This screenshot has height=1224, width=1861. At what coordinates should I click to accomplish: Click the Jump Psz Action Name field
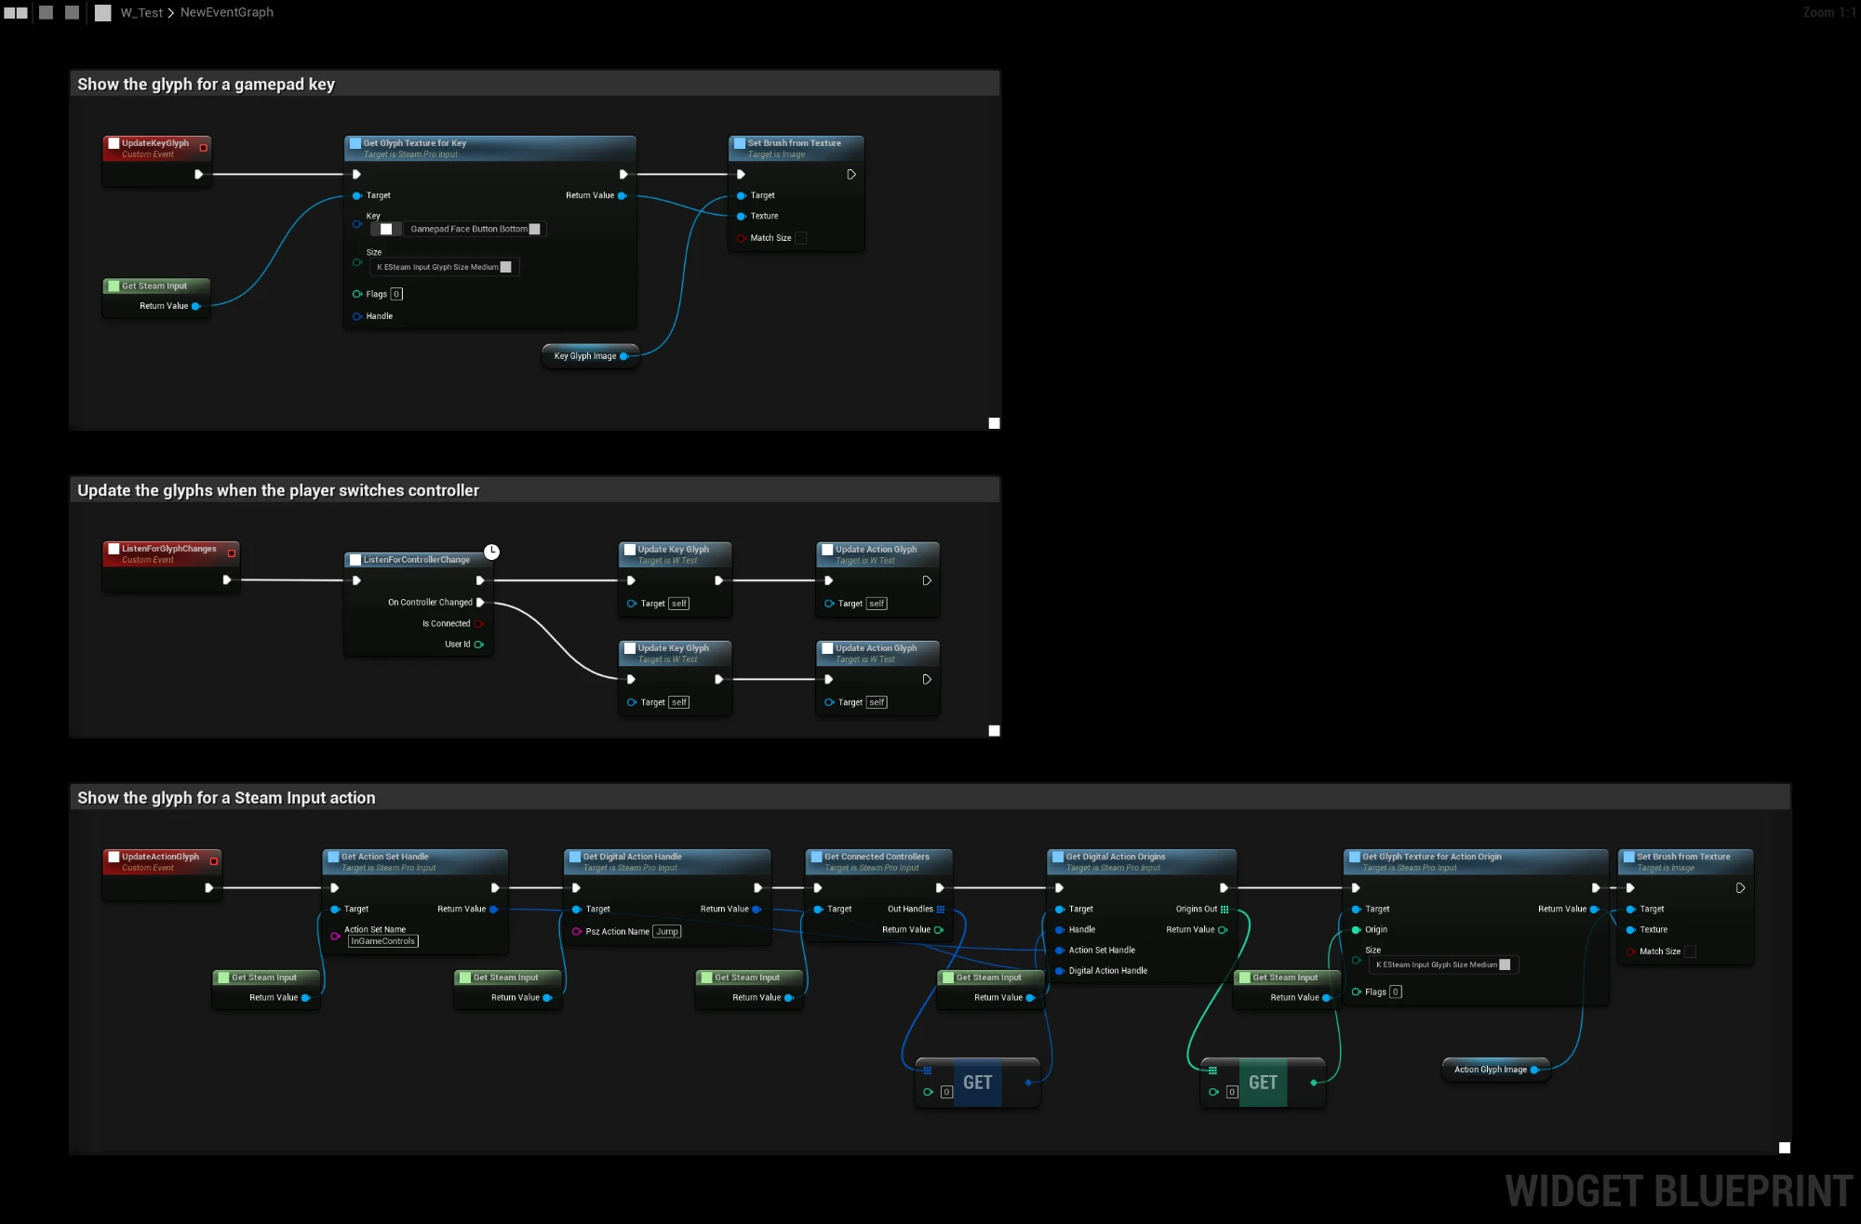(x=667, y=932)
